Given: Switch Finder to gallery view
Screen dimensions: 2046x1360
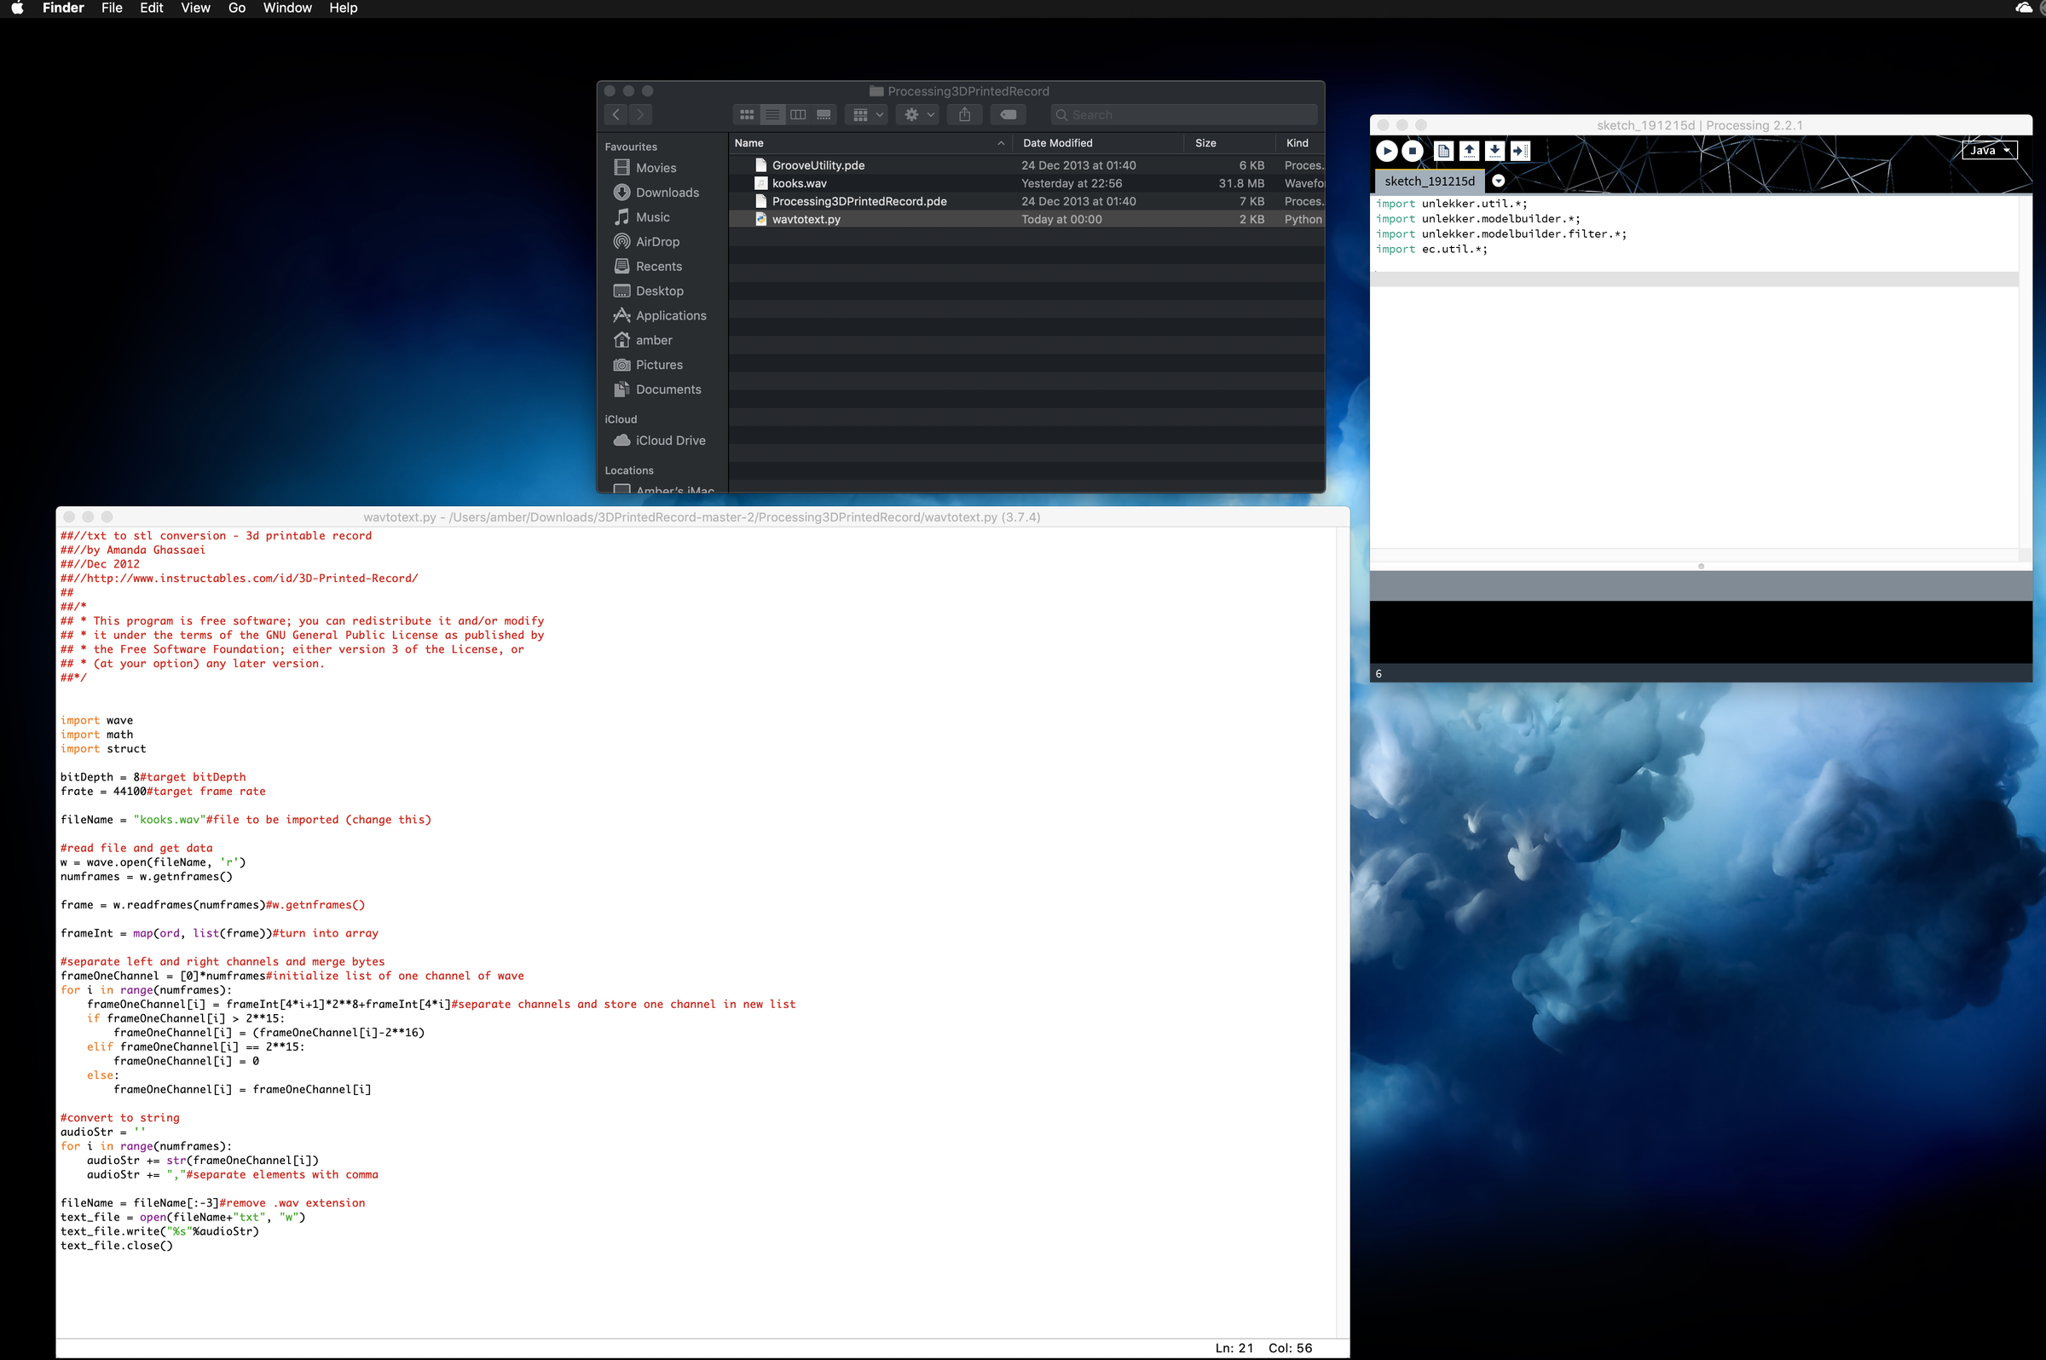Looking at the screenshot, I should tap(824, 114).
